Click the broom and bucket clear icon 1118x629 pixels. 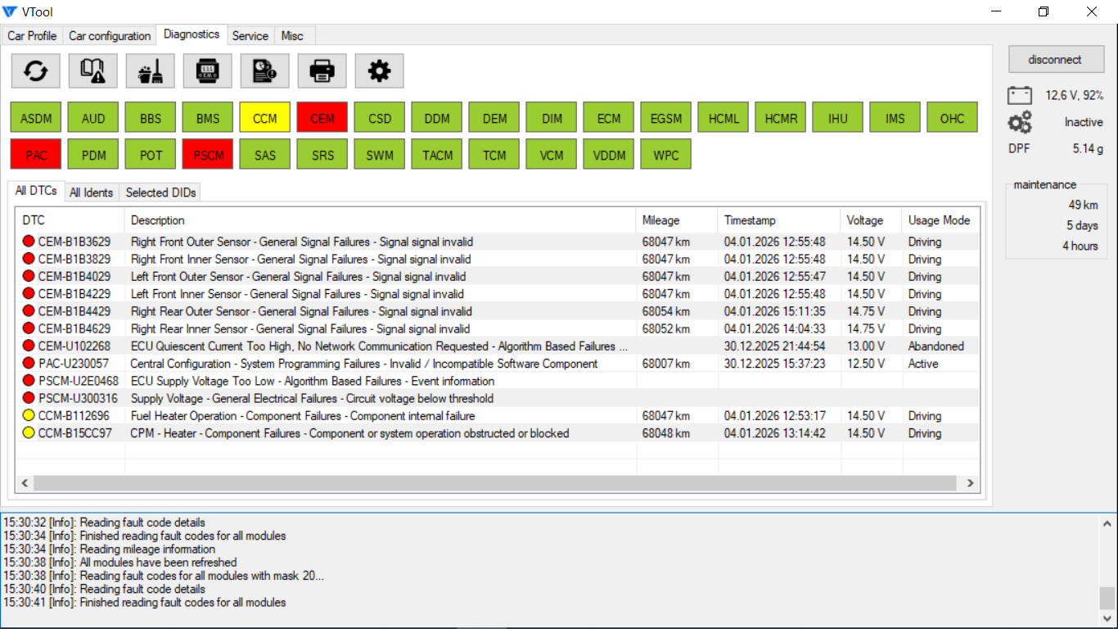click(151, 72)
